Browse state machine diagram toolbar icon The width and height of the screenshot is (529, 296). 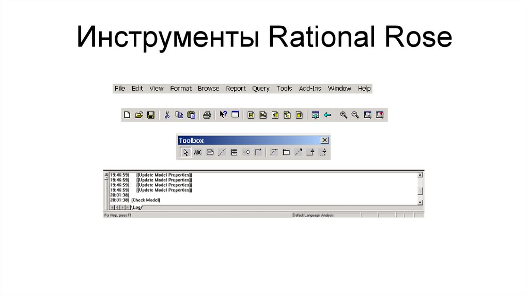coord(287,115)
